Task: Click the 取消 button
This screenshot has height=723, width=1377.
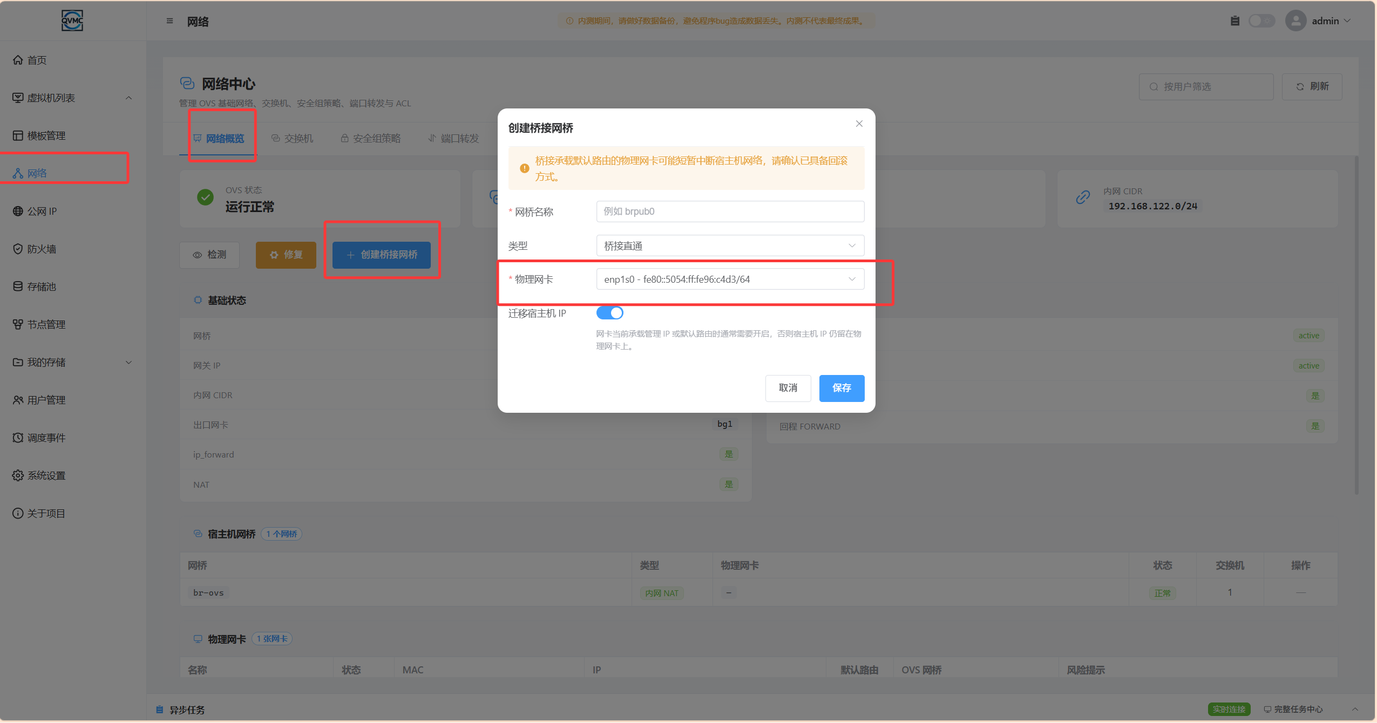Action: coord(788,388)
